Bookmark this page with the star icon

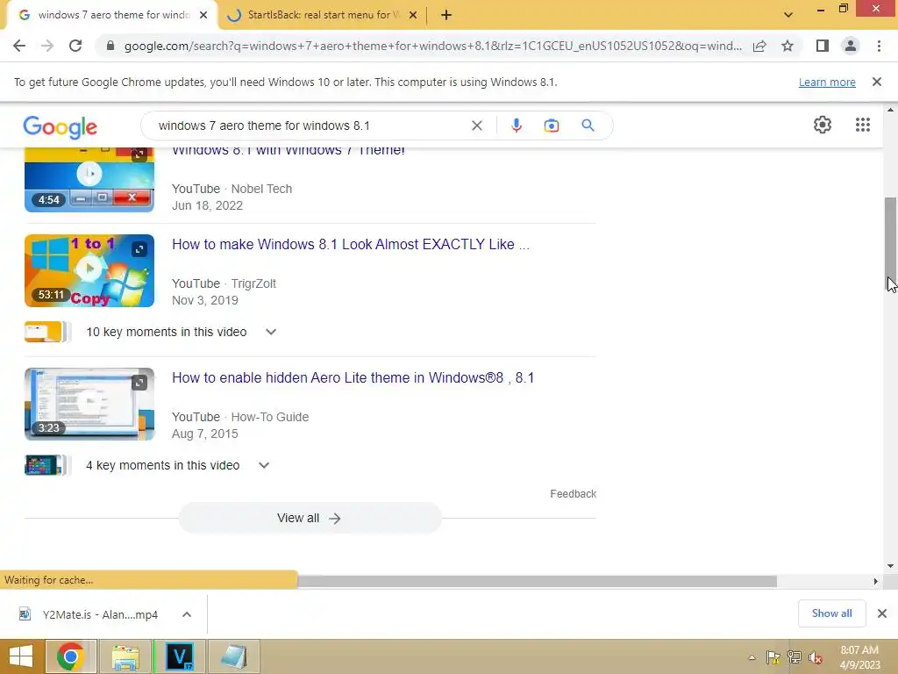pos(788,46)
